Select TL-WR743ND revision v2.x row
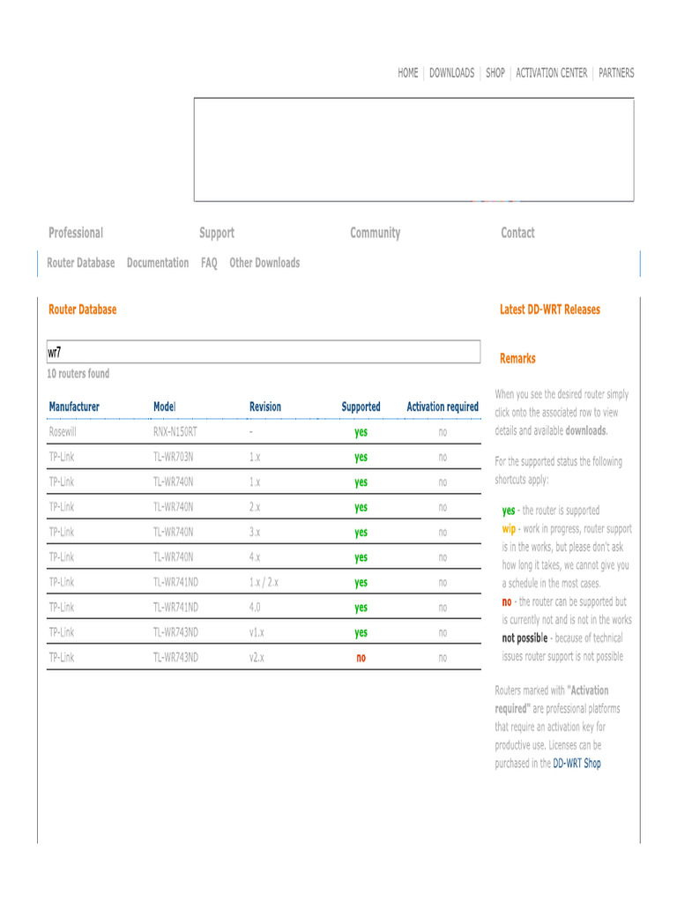677x903 pixels. tap(264, 658)
